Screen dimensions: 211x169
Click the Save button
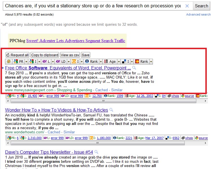[85, 55]
